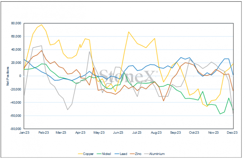Click the Net Positions axis title
This screenshot has height=160, width=245.
8,76
